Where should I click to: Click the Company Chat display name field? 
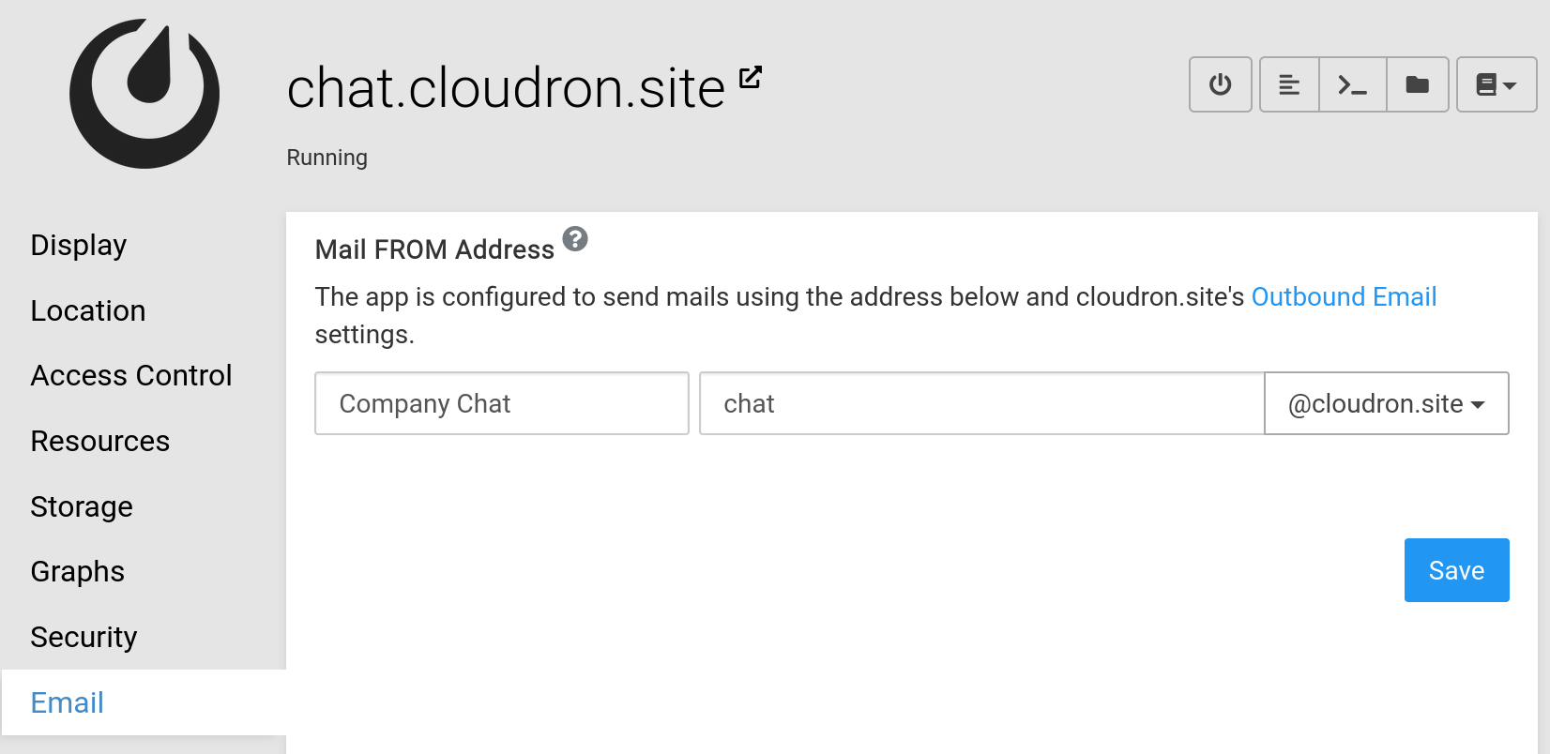(501, 403)
